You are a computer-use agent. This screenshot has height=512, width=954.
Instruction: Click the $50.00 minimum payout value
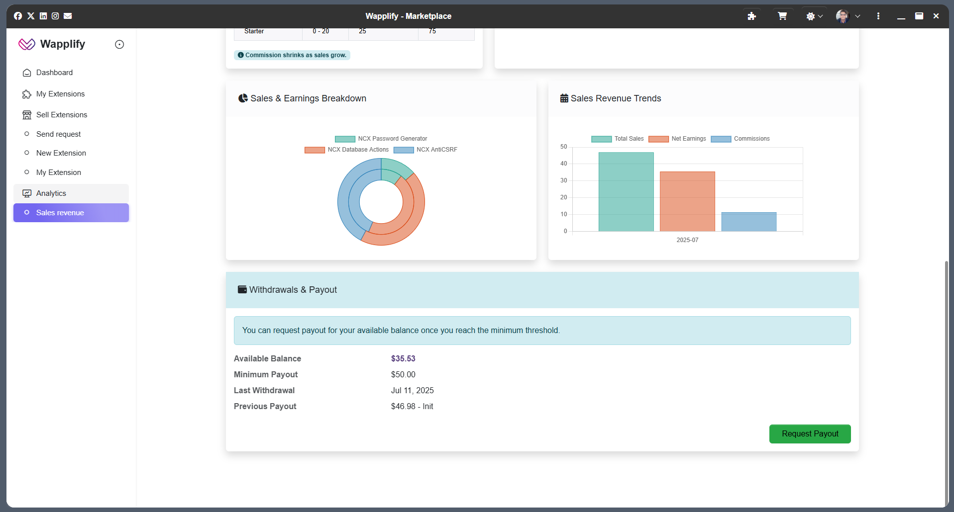tap(403, 375)
